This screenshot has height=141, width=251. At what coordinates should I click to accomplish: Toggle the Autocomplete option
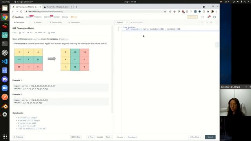[x=137, y=22]
